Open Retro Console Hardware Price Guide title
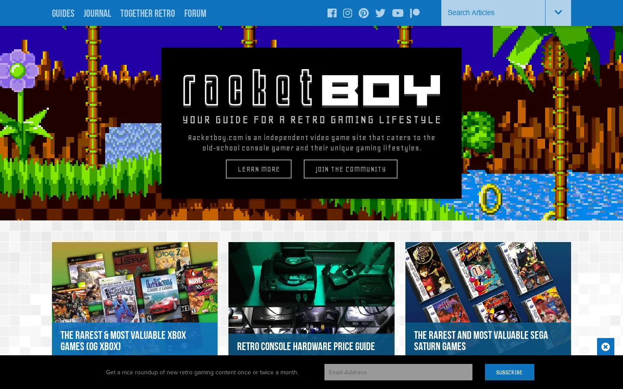The height and width of the screenshot is (389, 623). pyautogui.click(x=306, y=346)
